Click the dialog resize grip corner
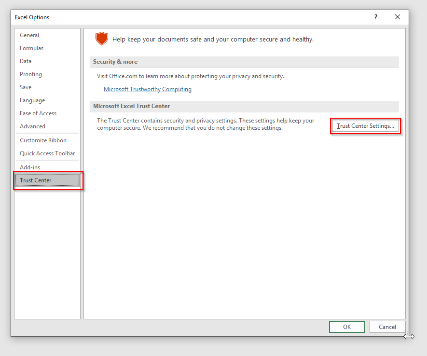The height and width of the screenshot is (356, 427). pos(407,334)
